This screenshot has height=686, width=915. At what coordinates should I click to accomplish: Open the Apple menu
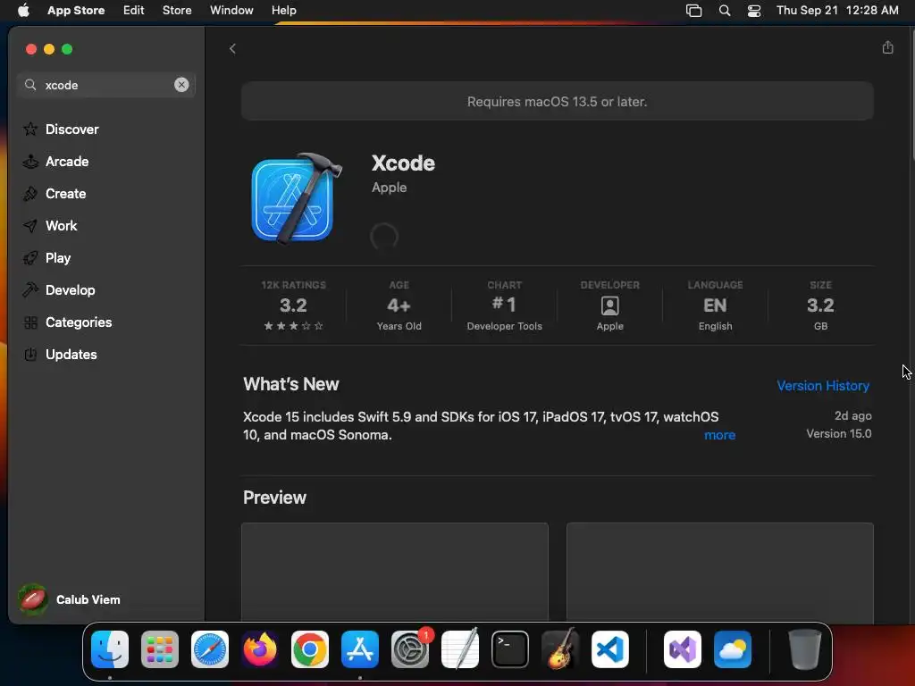tap(23, 10)
